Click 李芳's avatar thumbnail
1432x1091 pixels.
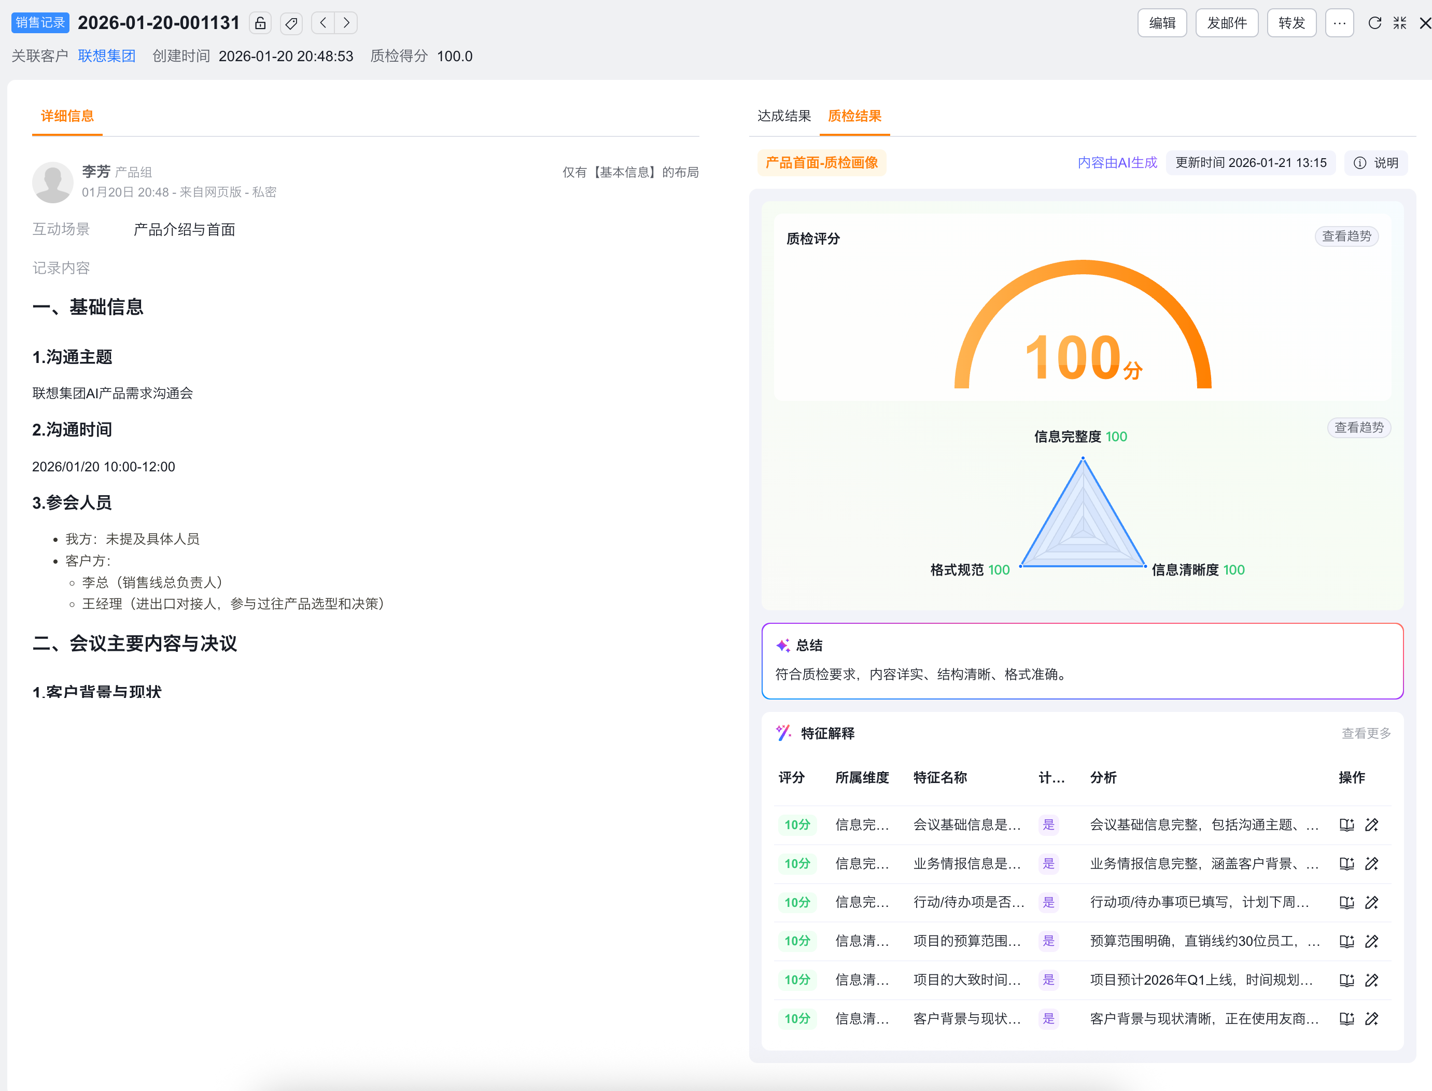coord(52,182)
